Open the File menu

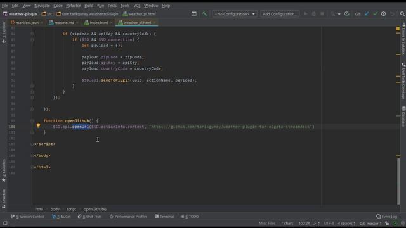pyautogui.click(x=4, y=6)
